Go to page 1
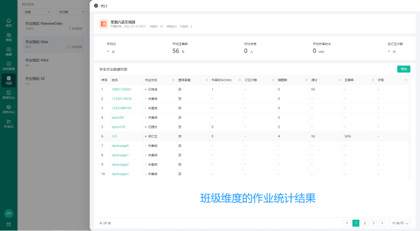Image resolution: width=420 pixels, height=231 pixels. [356, 223]
